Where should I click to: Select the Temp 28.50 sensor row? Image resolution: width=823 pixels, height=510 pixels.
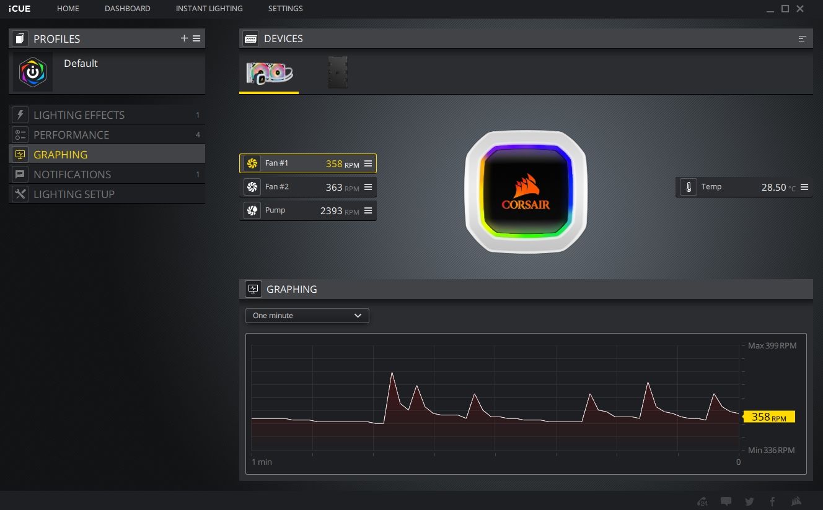[744, 187]
